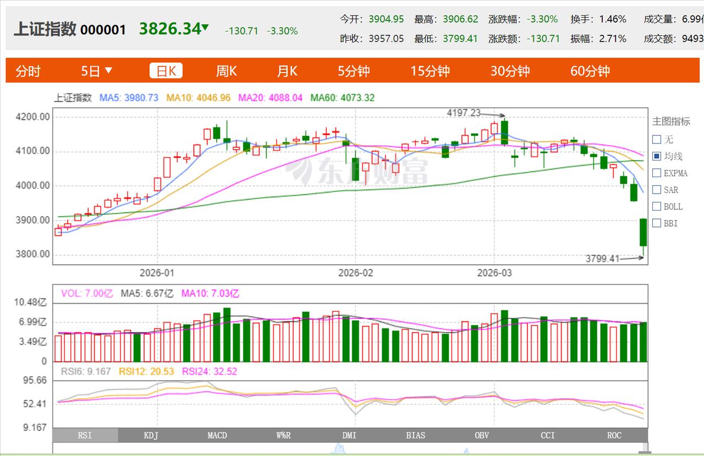Viewport: 704px width, 456px height.
Task: Open the CCI indicator tab
Action: pyautogui.click(x=548, y=435)
